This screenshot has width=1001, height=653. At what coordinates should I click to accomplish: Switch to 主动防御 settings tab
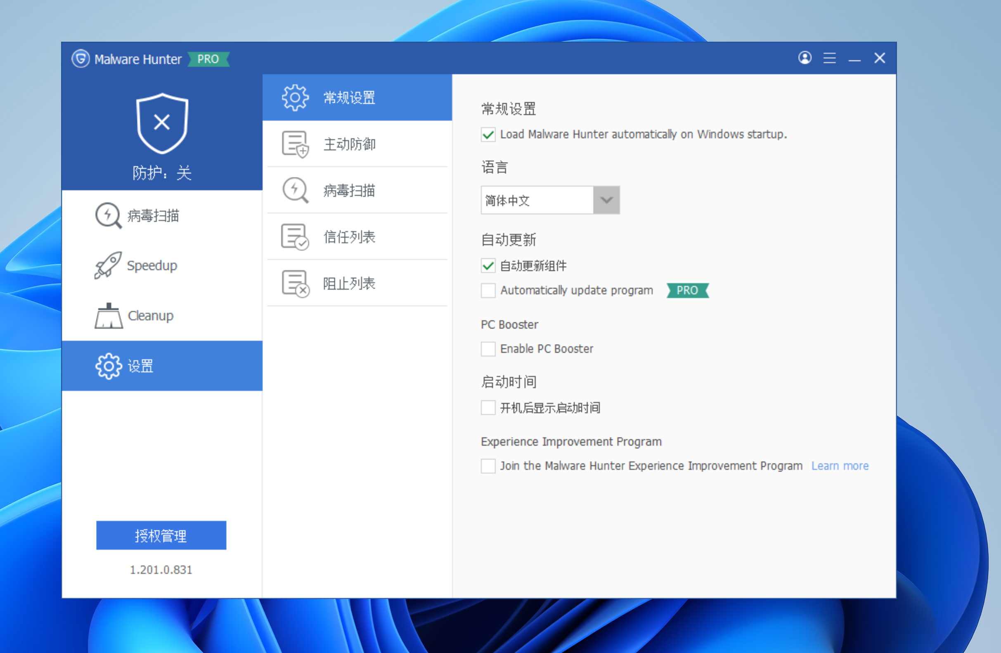click(357, 144)
